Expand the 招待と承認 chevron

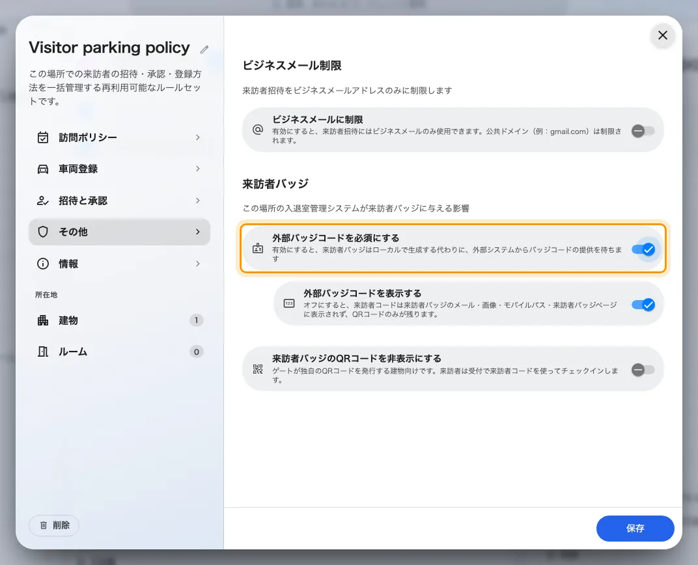tap(198, 200)
